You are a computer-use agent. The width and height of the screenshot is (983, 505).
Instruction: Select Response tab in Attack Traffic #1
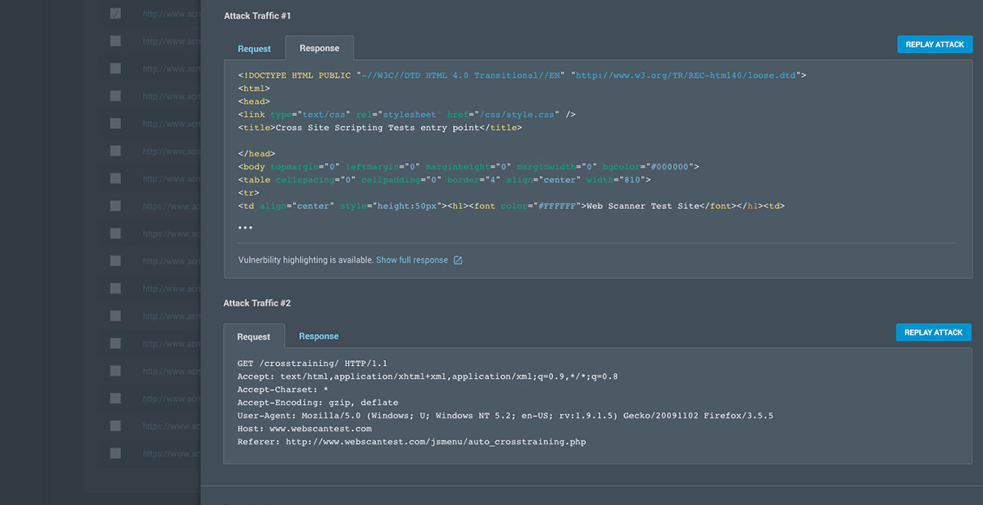click(x=319, y=48)
